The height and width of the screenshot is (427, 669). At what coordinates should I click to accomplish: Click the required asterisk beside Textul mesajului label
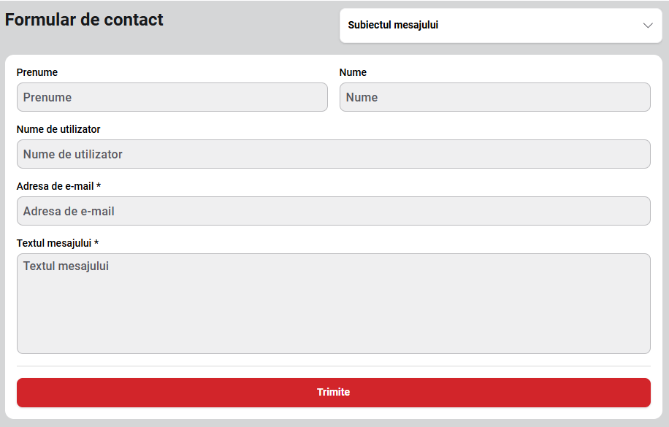96,243
